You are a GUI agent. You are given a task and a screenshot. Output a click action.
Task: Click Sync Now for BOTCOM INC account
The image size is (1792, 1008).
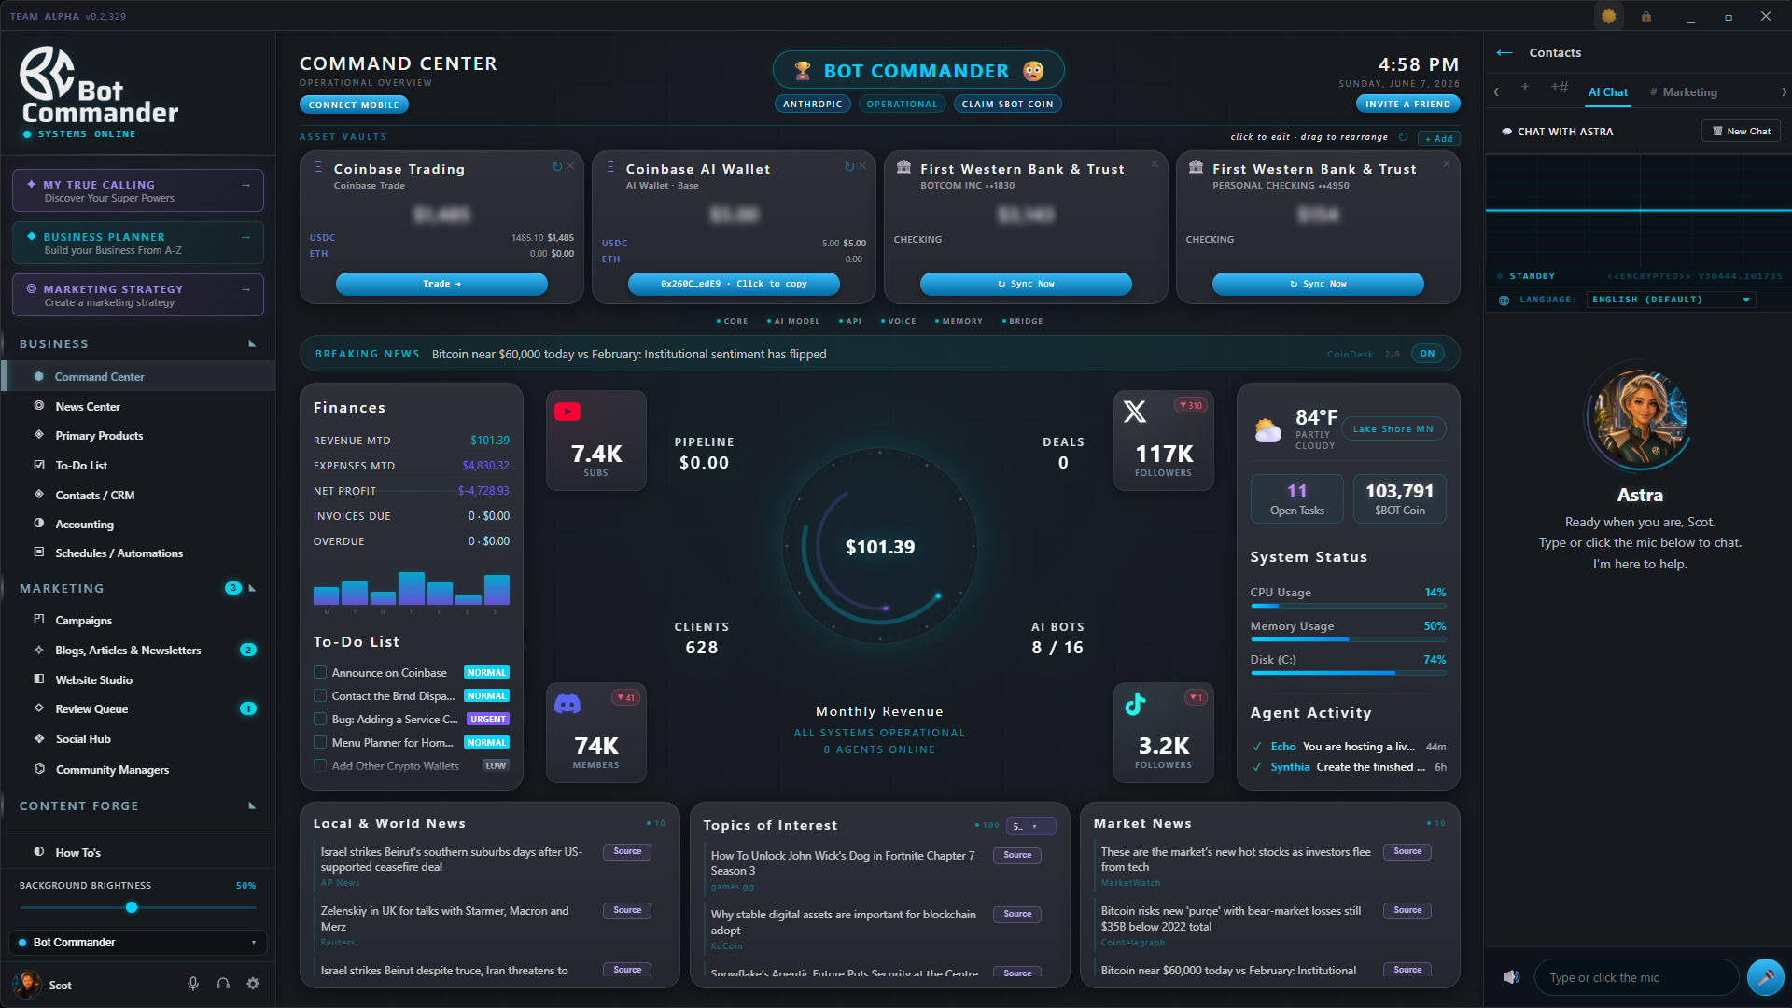pyautogui.click(x=1026, y=284)
